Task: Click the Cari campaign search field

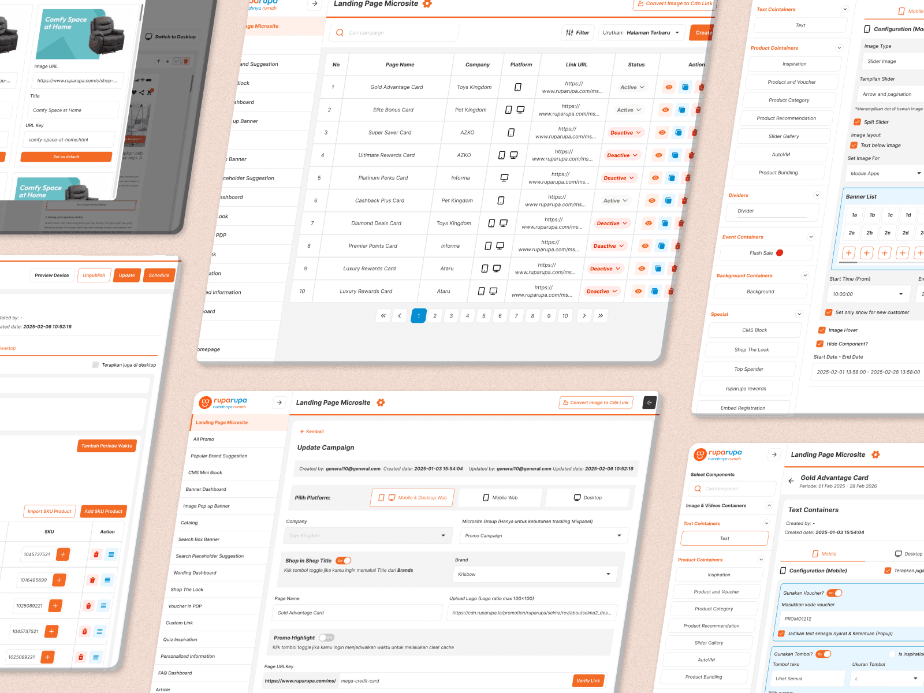Action: (394, 33)
